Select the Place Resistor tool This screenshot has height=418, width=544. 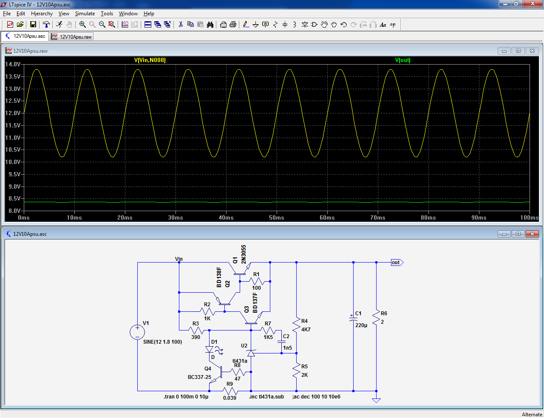(x=275, y=25)
